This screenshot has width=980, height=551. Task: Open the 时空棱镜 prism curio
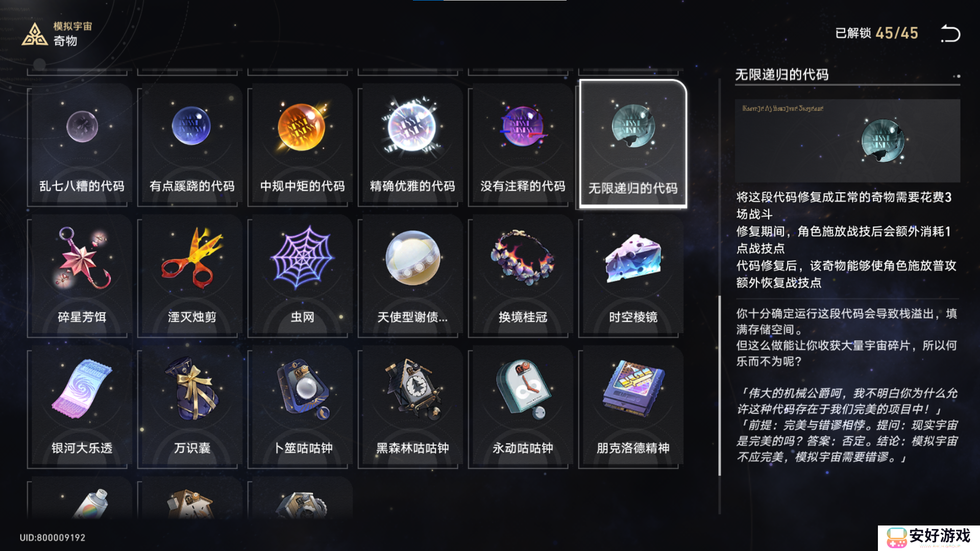[x=633, y=276]
